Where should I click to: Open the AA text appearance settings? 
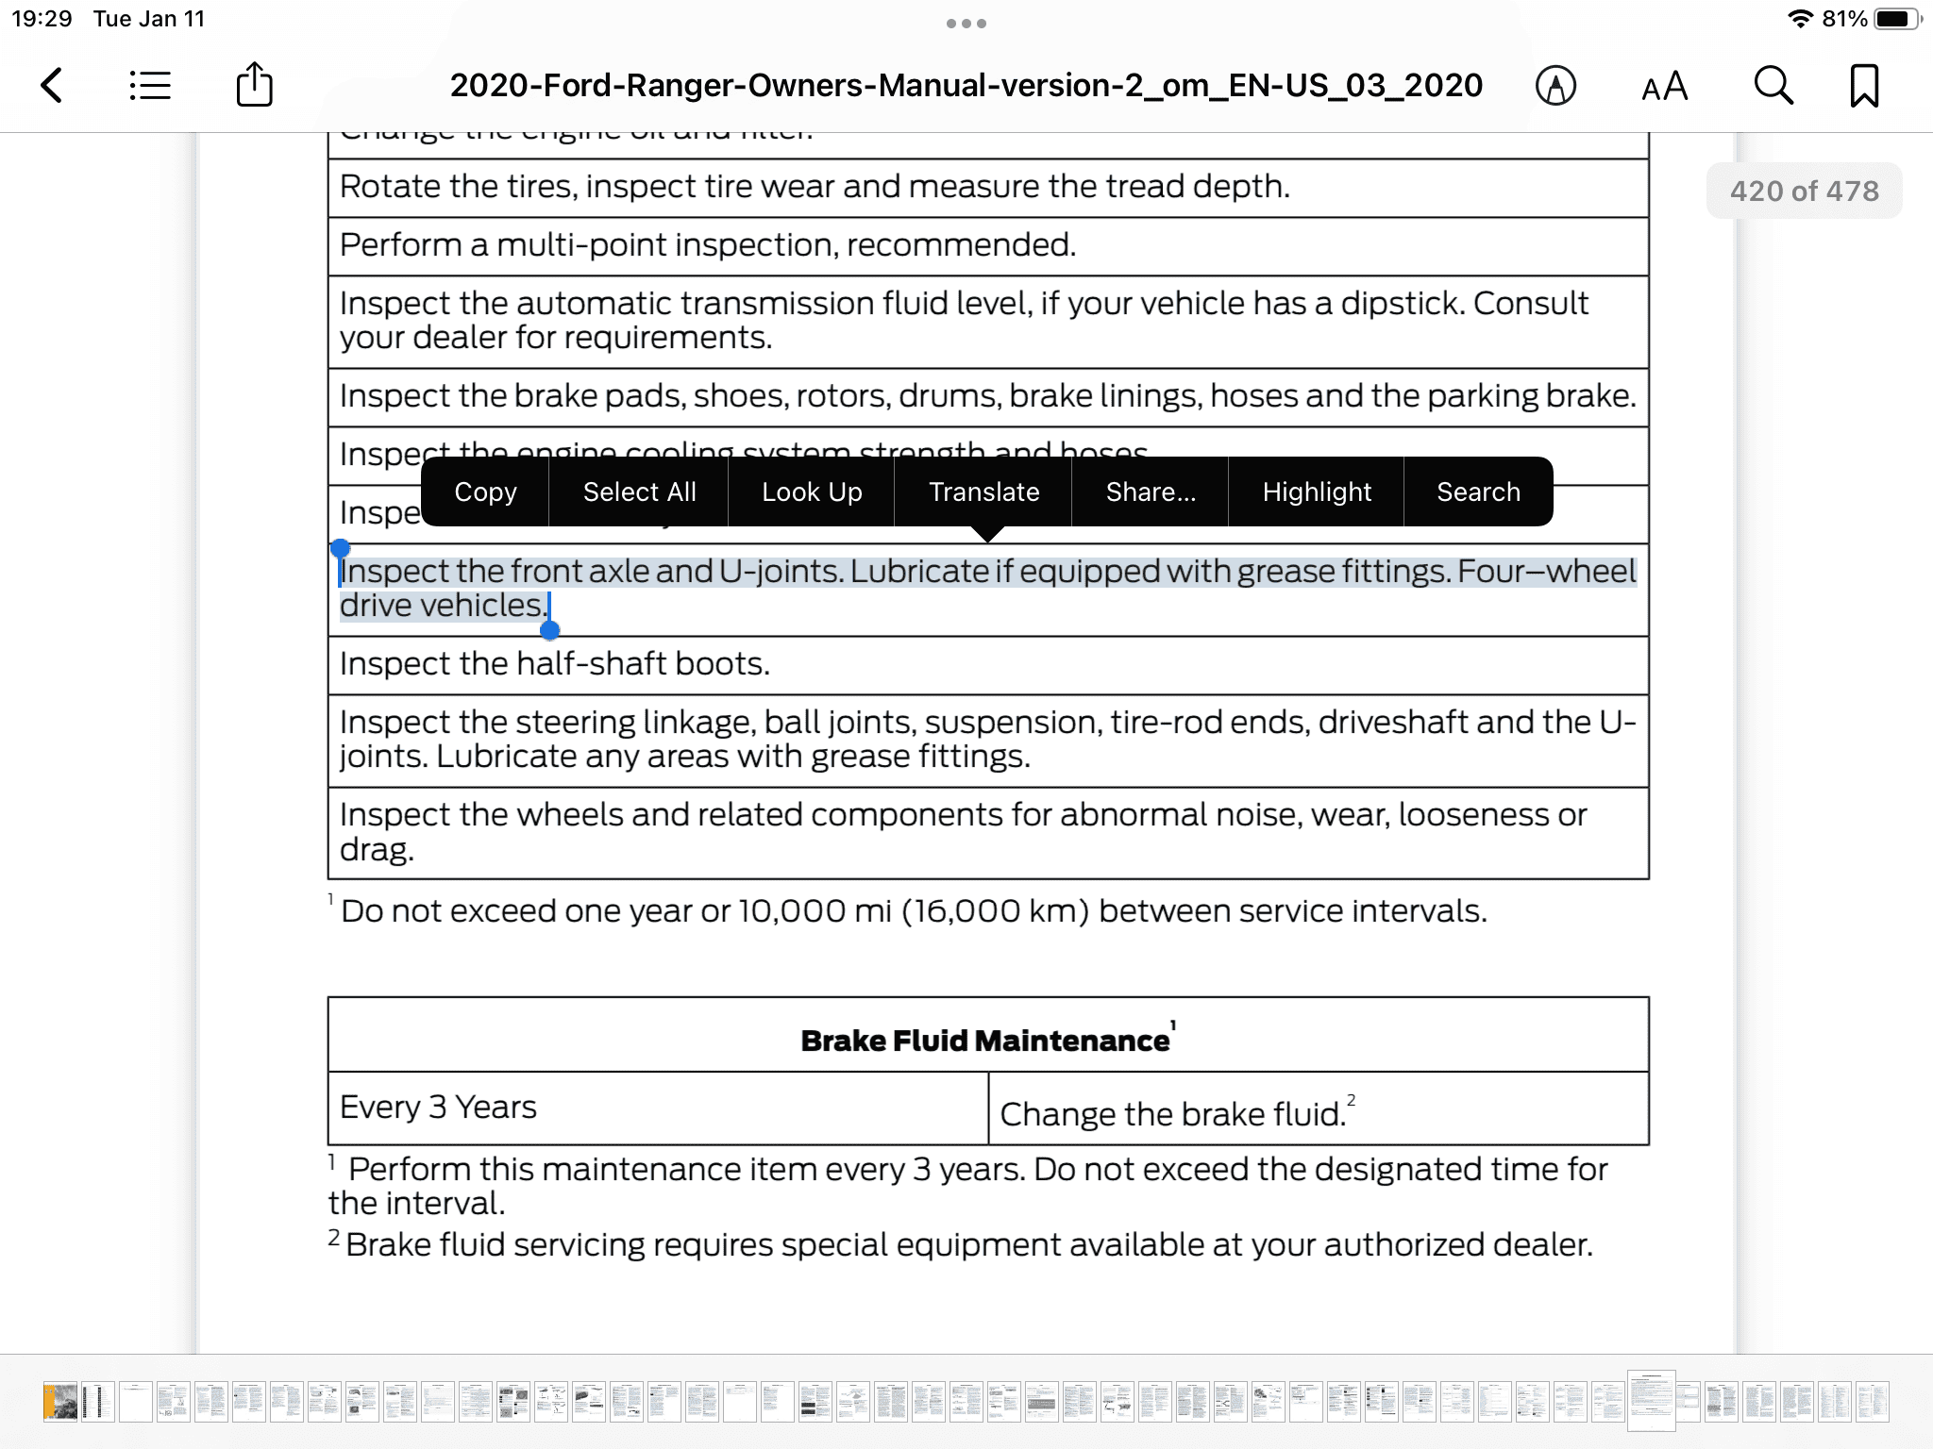click(x=1664, y=86)
